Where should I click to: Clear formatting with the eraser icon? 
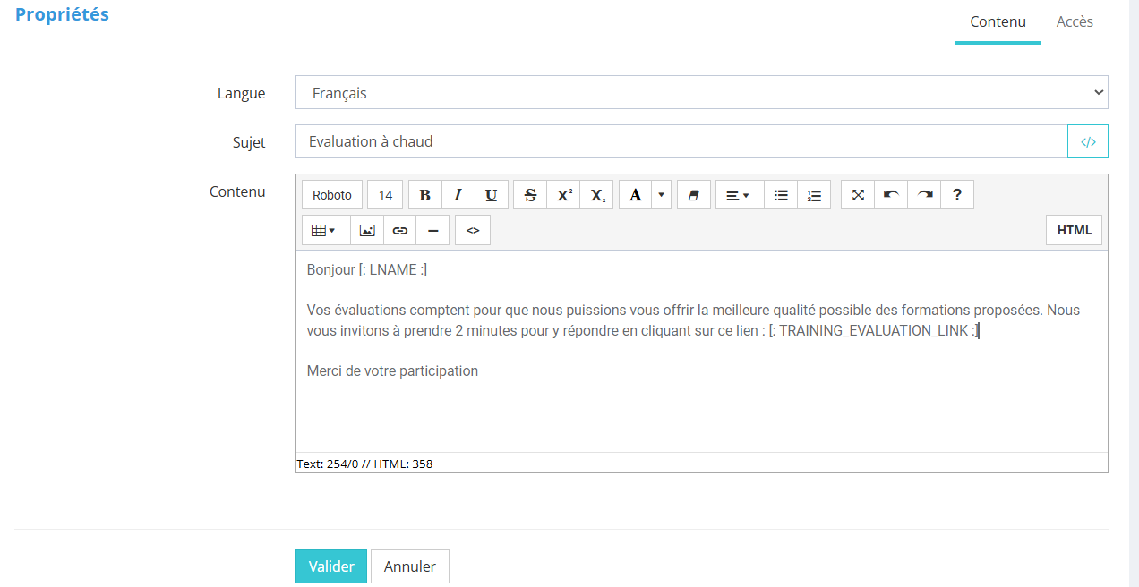(693, 195)
